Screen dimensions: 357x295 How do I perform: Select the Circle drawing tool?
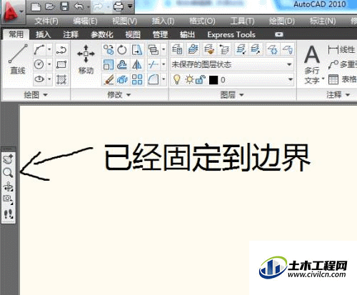39,64
